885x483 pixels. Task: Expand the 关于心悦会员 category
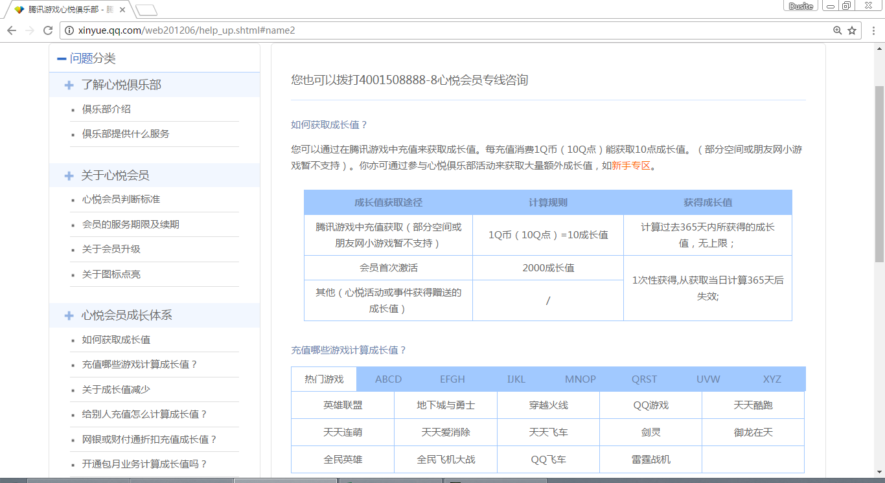[x=69, y=175]
